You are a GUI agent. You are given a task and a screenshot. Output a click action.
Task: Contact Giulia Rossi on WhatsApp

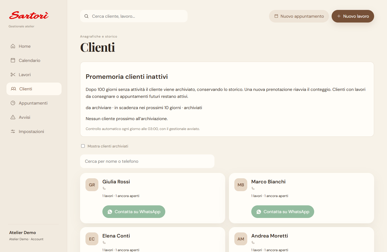(x=134, y=212)
